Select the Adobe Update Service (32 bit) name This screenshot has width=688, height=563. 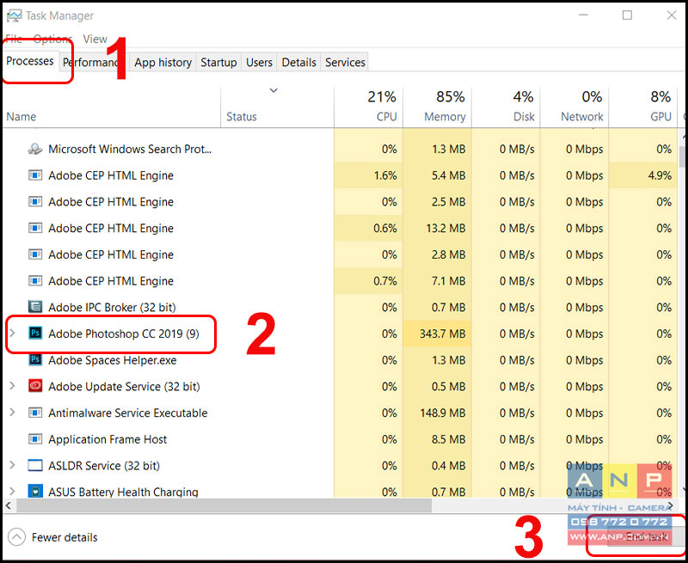tap(124, 386)
